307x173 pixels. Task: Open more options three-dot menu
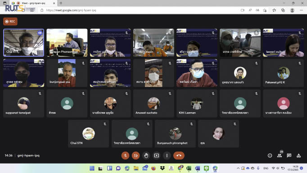tap(167, 155)
